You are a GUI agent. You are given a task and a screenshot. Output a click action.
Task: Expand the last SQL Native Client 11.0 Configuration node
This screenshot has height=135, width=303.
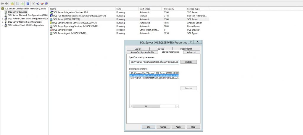(2, 25)
